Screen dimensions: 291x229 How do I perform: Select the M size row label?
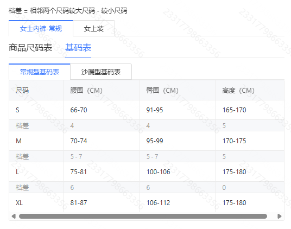(18, 141)
